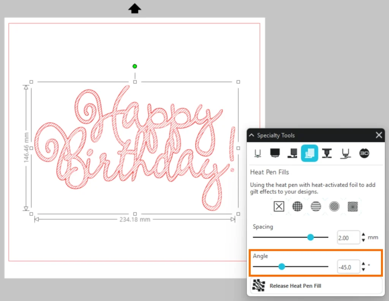The height and width of the screenshot is (301, 389).
Task: Close the Specialty Tools panel
Action: [379, 135]
